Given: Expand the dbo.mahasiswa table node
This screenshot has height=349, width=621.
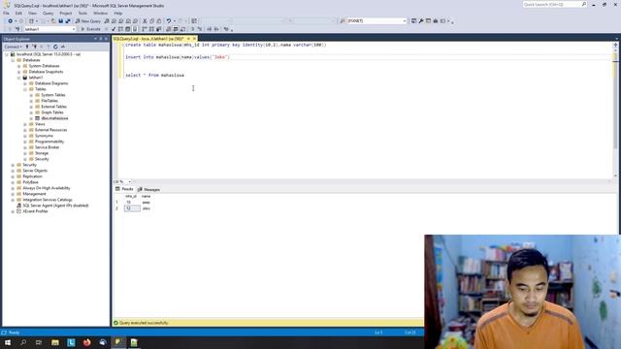Looking at the screenshot, I should point(31,118).
